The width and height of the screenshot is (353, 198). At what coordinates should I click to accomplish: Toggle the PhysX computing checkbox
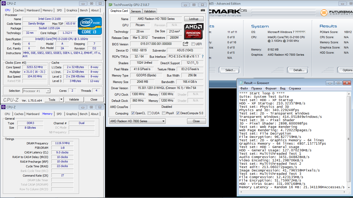click(x=164, y=113)
